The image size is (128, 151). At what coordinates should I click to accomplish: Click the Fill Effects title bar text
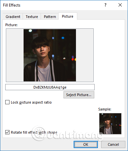(x=12, y=5)
